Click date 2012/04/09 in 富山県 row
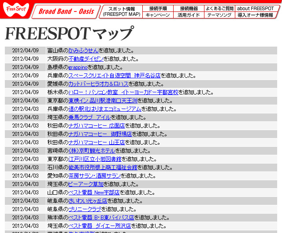 (x=26, y=51)
